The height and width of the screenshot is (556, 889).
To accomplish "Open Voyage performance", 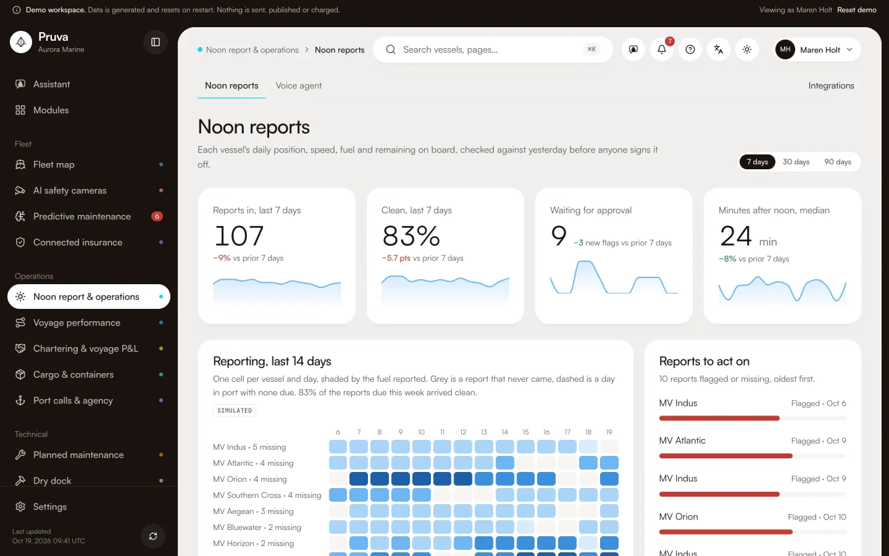I will 89,322.
